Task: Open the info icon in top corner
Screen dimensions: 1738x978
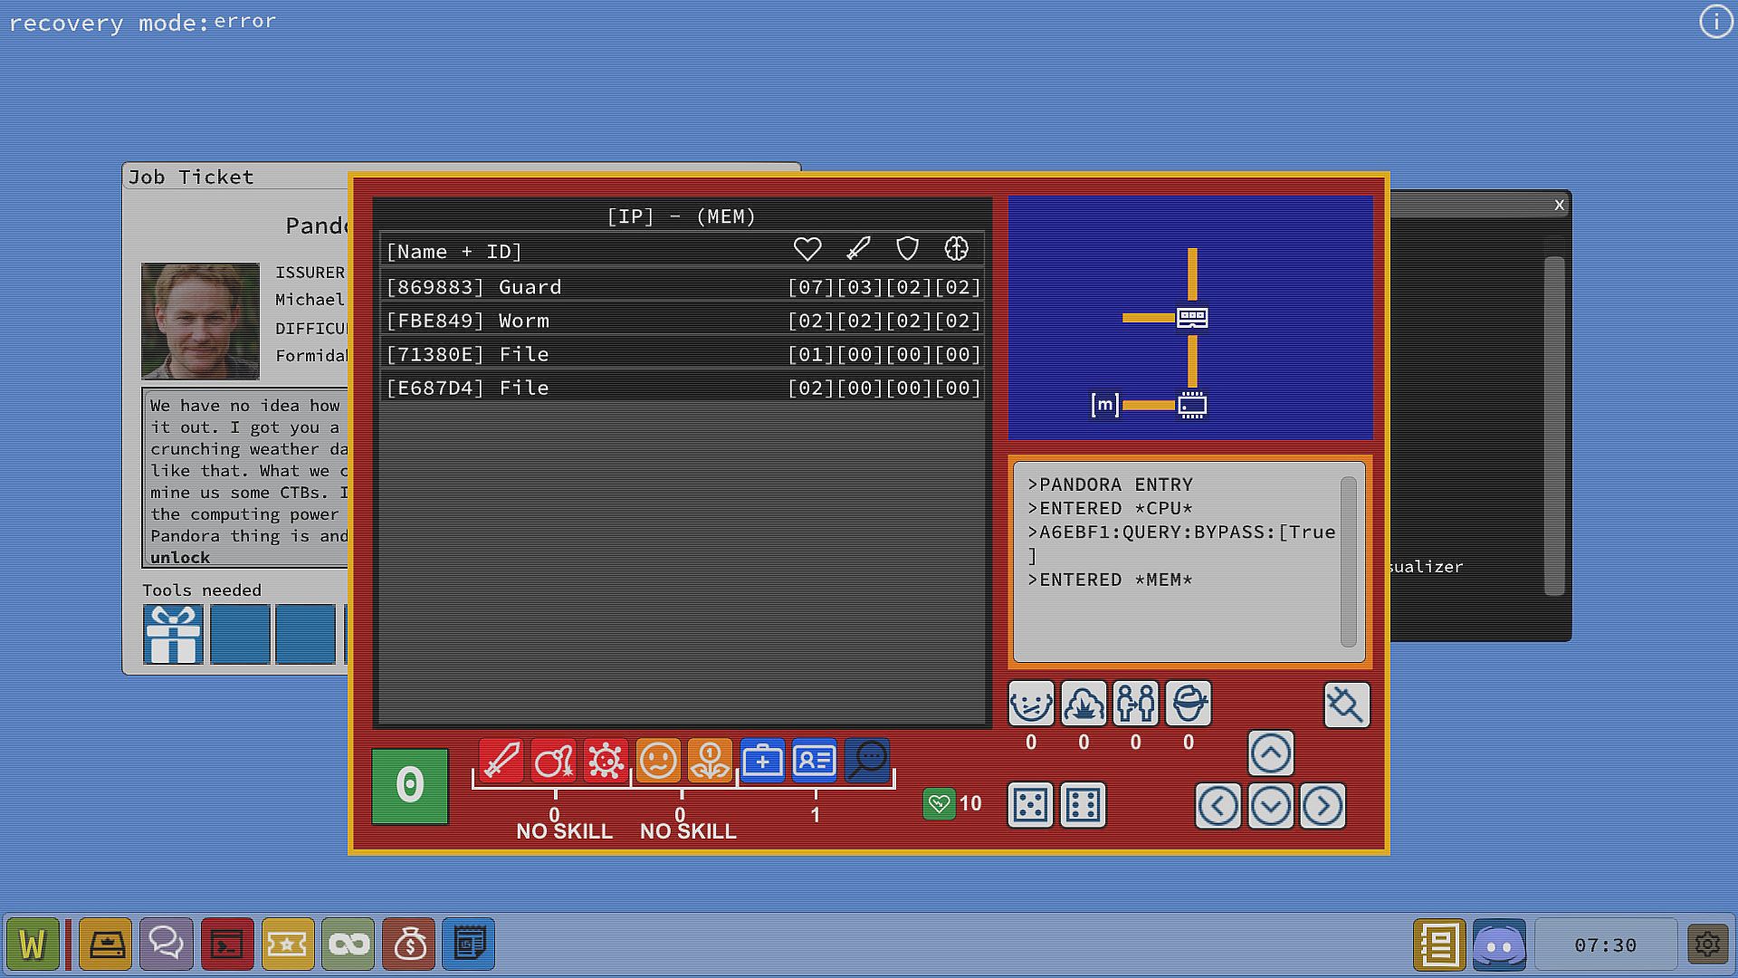Action: (1715, 21)
